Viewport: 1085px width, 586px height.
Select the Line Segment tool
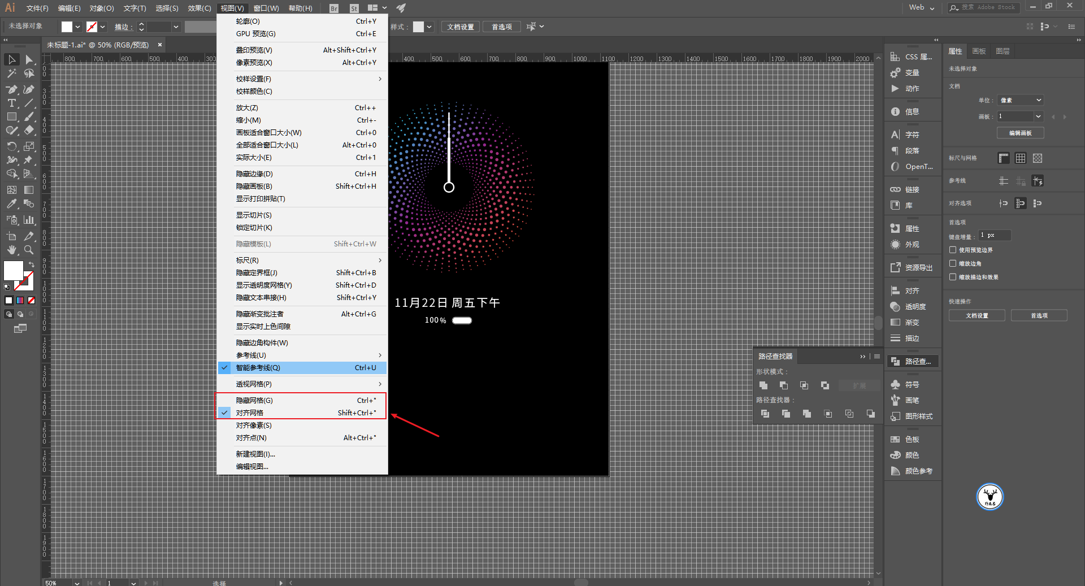(x=29, y=103)
